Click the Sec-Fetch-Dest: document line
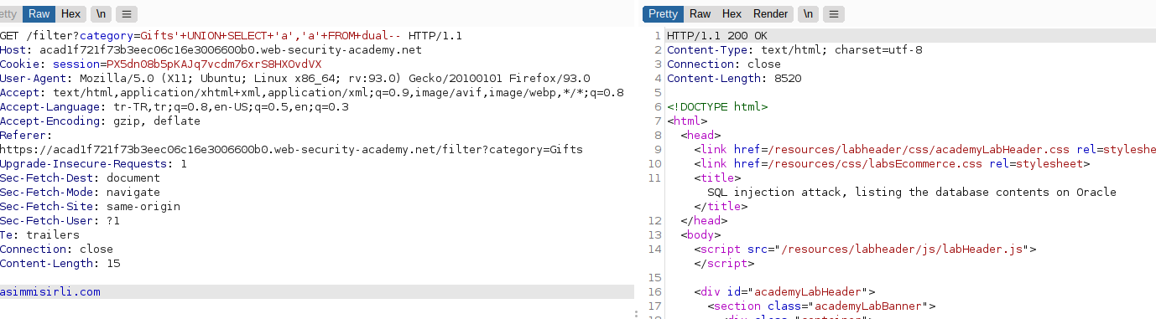The image size is (1156, 319). tap(80, 178)
